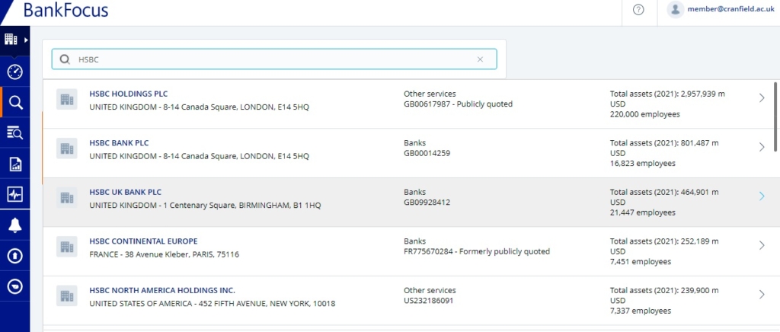Expand HSBC HOLDINGS PLC row chevron
Image resolution: width=780 pixels, height=332 pixels.
[x=762, y=97]
